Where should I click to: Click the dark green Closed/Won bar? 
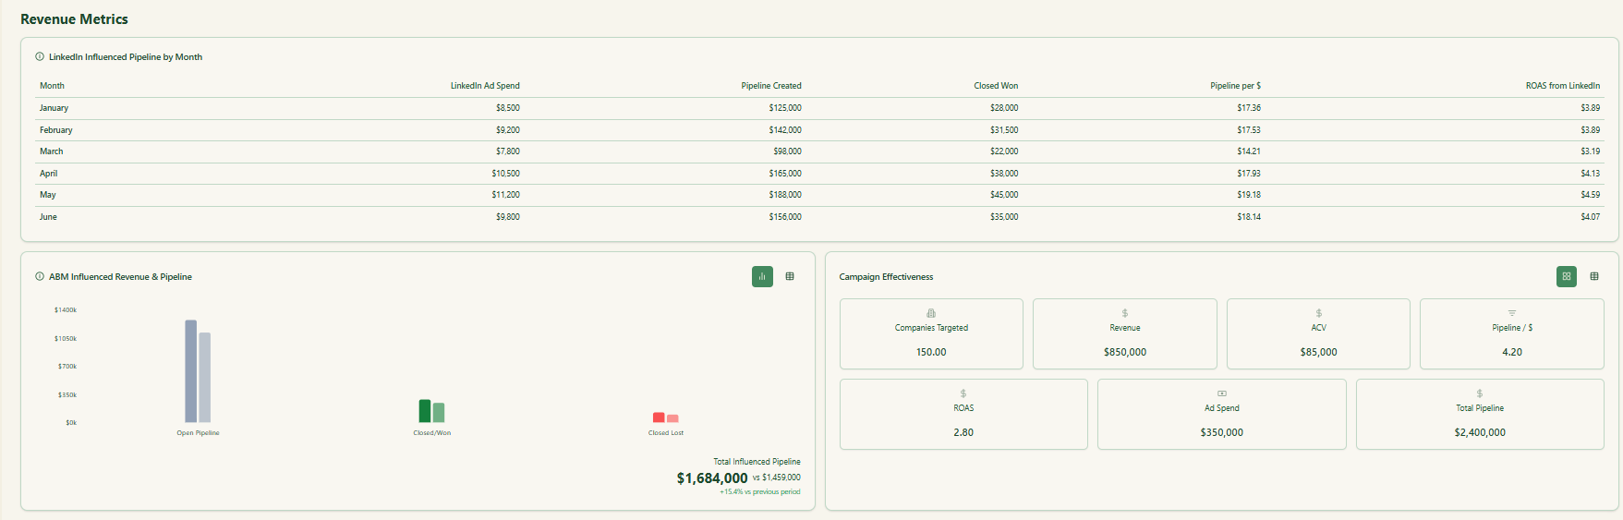coord(425,411)
